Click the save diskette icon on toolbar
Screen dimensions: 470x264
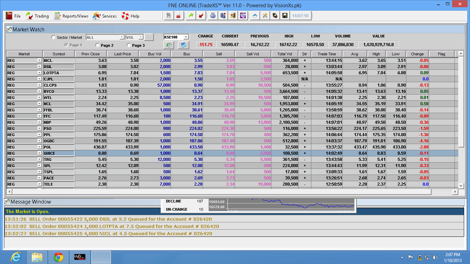pyautogui.click(x=285, y=15)
